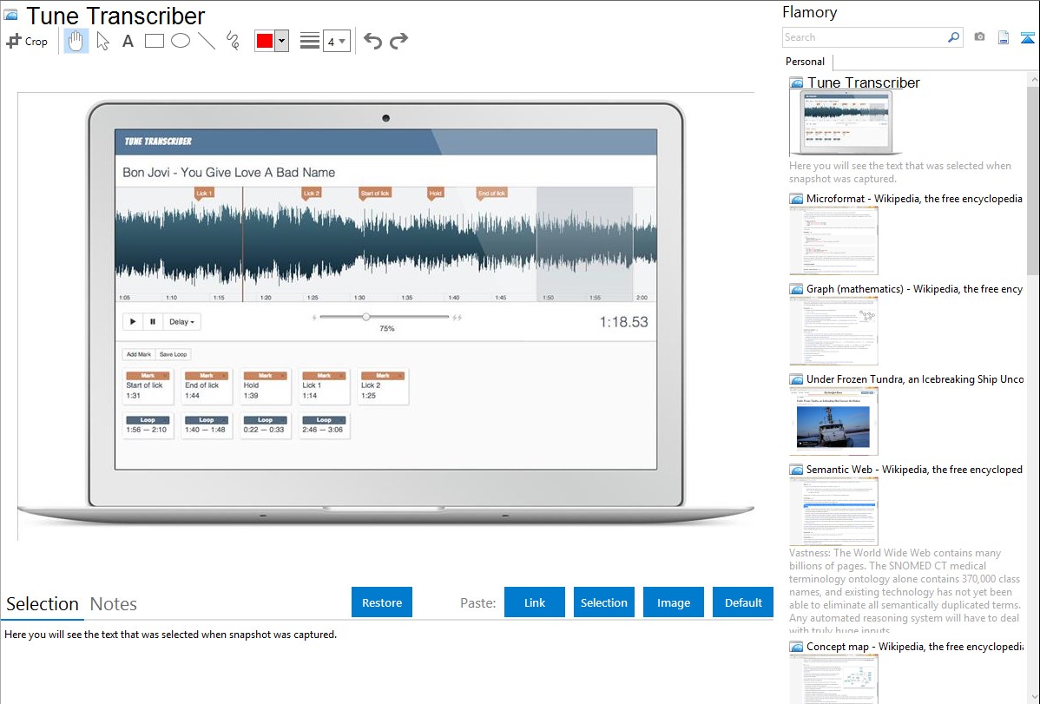Image resolution: width=1040 pixels, height=704 pixels.
Task: Redo the last annotation
Action: pos(398,41)
